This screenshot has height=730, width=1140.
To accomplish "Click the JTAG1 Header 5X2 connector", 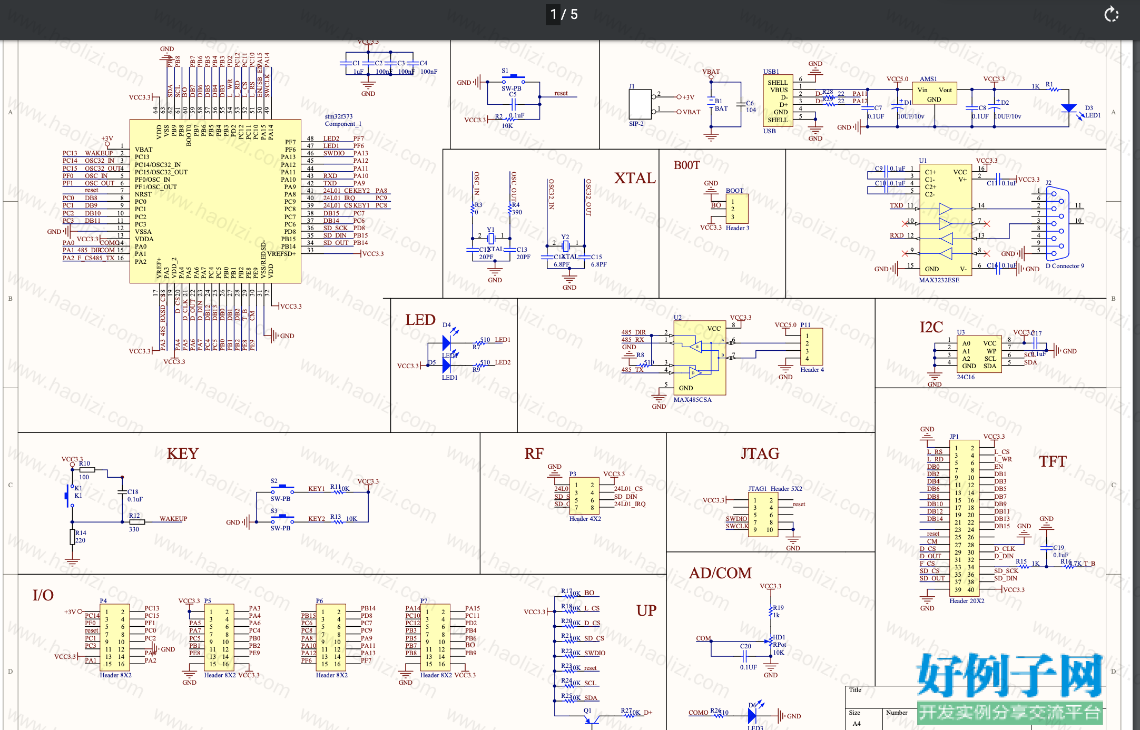I will pyautogui.click(x=763, y=515).
